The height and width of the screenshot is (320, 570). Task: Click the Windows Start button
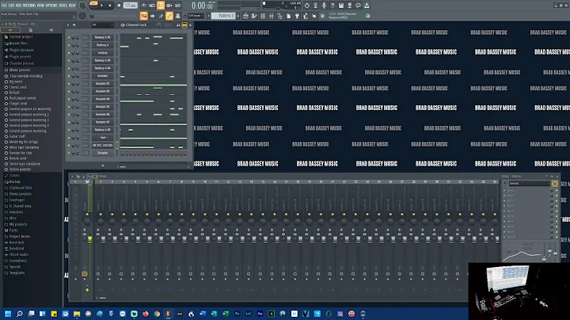click(x=8, y=314)
